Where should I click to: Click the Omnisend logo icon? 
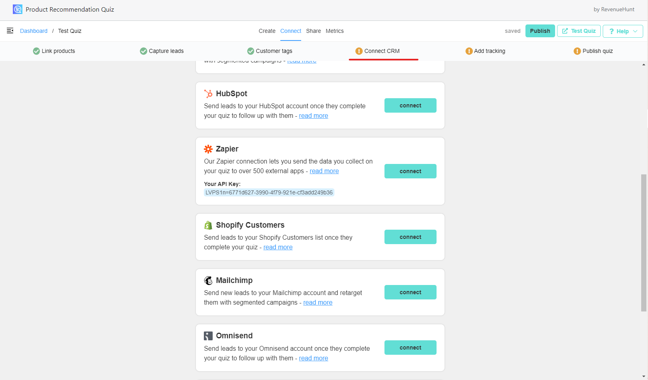coord(208,336)
